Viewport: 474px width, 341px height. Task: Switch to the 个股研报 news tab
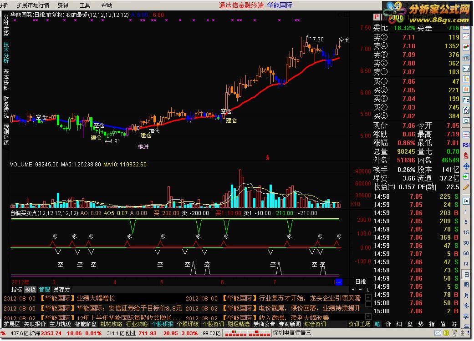163,324
